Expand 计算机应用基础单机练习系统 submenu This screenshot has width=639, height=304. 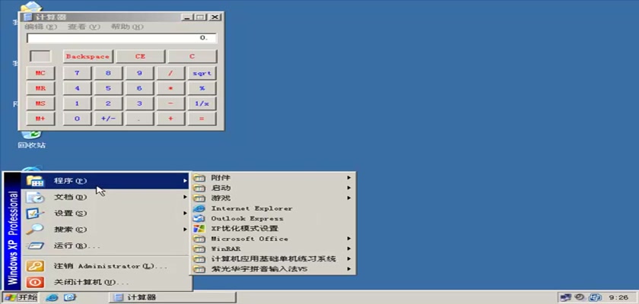coord(273,259)
